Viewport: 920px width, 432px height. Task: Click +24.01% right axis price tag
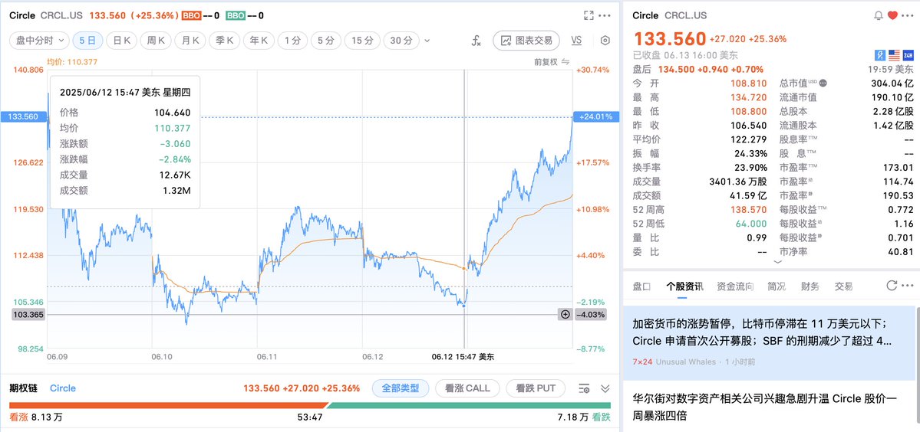click(x=595, y=116)
